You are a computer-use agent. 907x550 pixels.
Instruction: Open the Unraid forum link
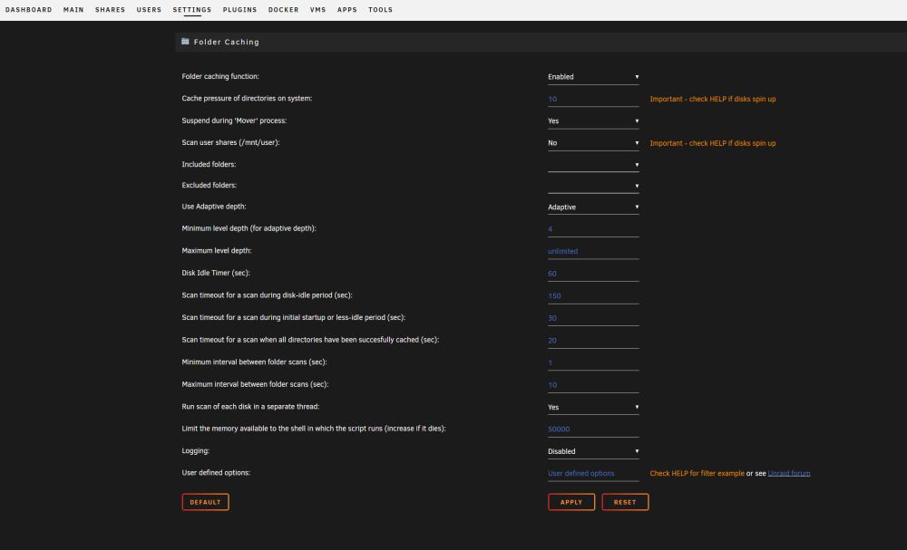pos(789,473)
